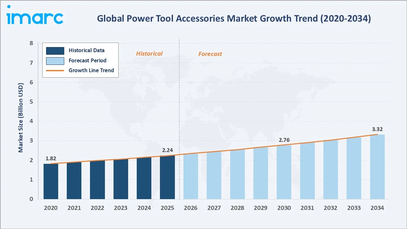The image size is (407, 229).
Task: Click the 2021 bar
Action: coord(74,181)
